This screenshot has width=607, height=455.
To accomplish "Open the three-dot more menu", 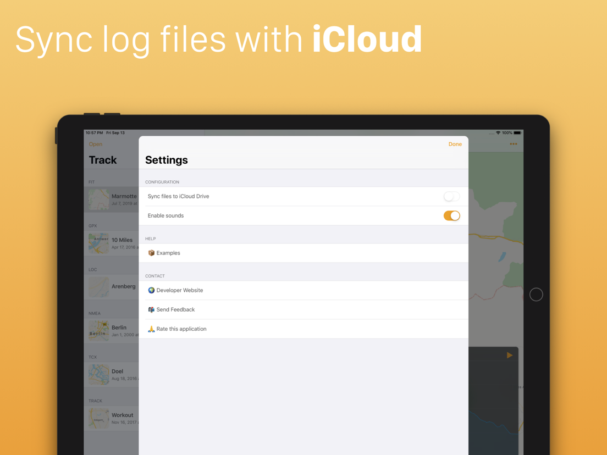I will point(514,144).
